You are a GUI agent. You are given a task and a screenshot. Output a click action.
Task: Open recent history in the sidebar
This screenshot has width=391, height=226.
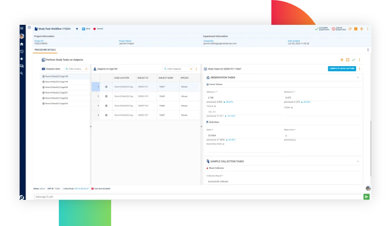[21, 51]
